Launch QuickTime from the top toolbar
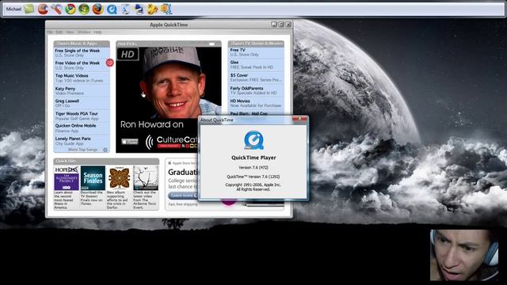The image size is (507, 285). tap(112, 9)
